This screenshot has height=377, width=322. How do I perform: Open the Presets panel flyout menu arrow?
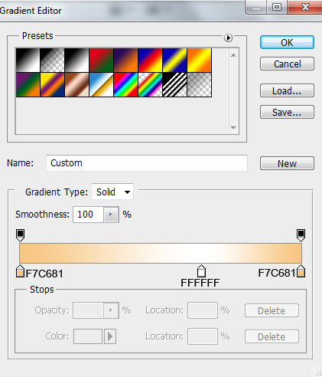pyautogui.click(x=228, y=38)
